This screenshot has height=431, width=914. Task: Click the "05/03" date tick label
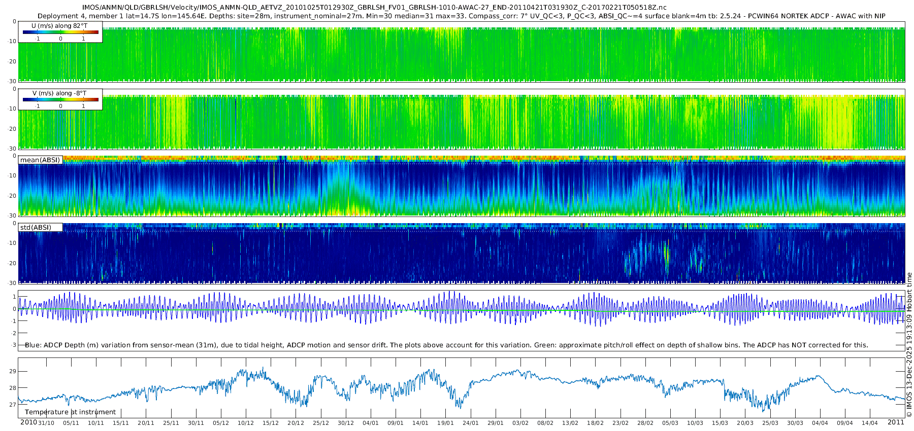[x=670, y=423]
